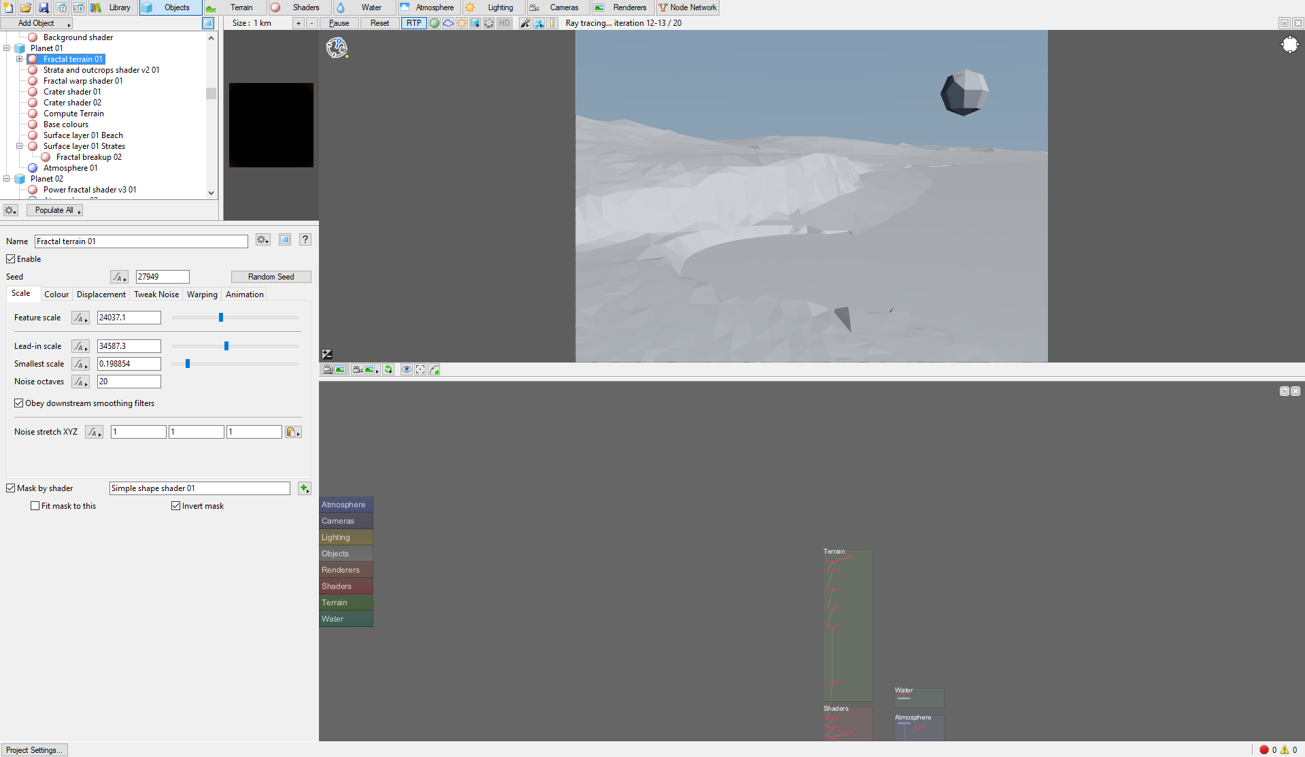Switch to the Displacement tab
This screenshot has height=757, width=1305.
click(x=101, y=295)
